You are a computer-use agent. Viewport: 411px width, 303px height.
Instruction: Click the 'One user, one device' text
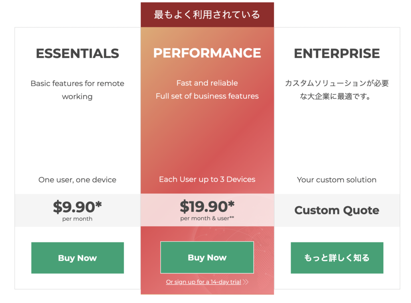pyautogui.click(x=77, y=180)
